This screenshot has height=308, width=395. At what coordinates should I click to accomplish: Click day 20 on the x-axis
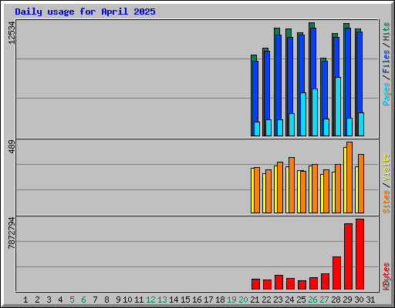(243, 300)
